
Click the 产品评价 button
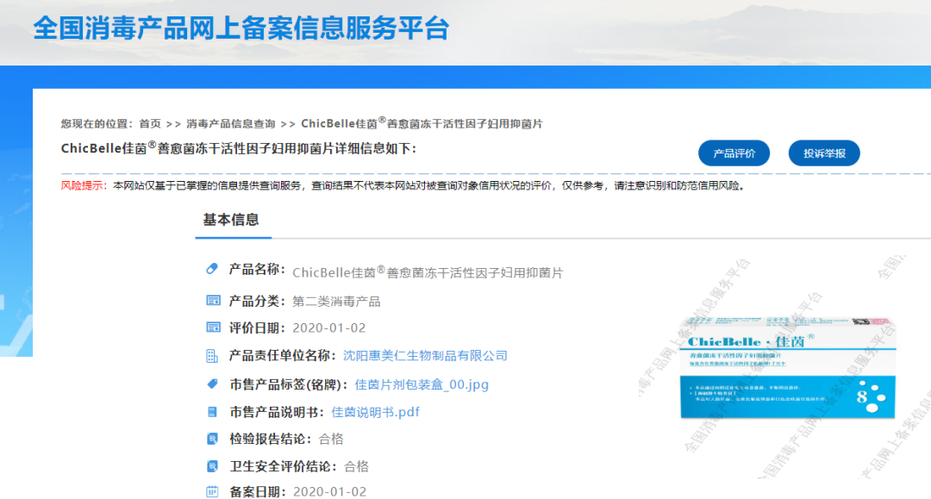click(733, 153)
